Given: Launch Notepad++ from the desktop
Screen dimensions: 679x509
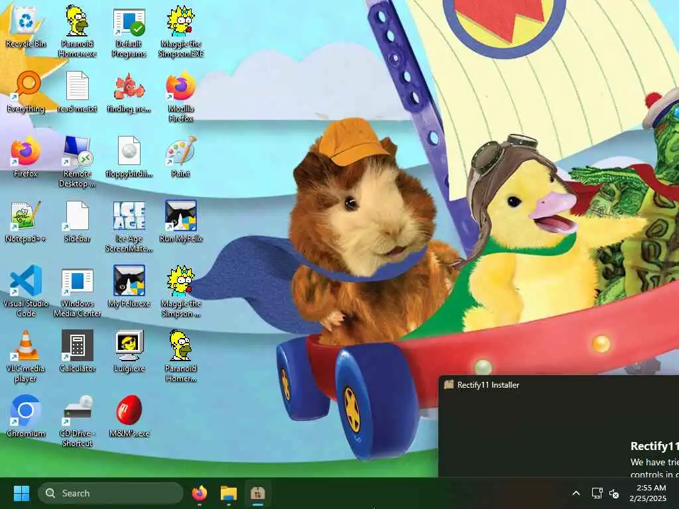Looking at the screenshot, I should (x=26, y=221).
